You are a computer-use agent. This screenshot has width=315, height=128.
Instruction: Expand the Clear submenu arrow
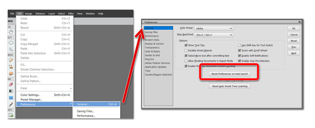(x=71, y=88)
